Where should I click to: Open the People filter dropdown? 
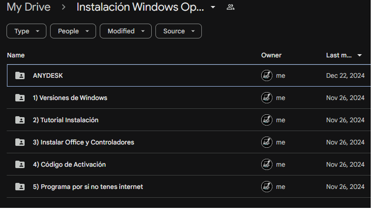tap(73, 31)
